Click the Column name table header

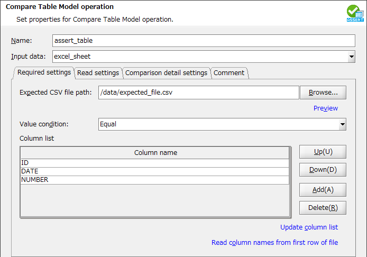155,153
